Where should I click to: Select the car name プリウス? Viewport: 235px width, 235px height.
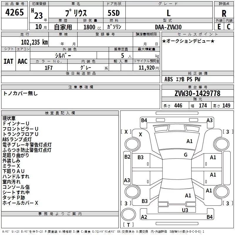[76, 13]
